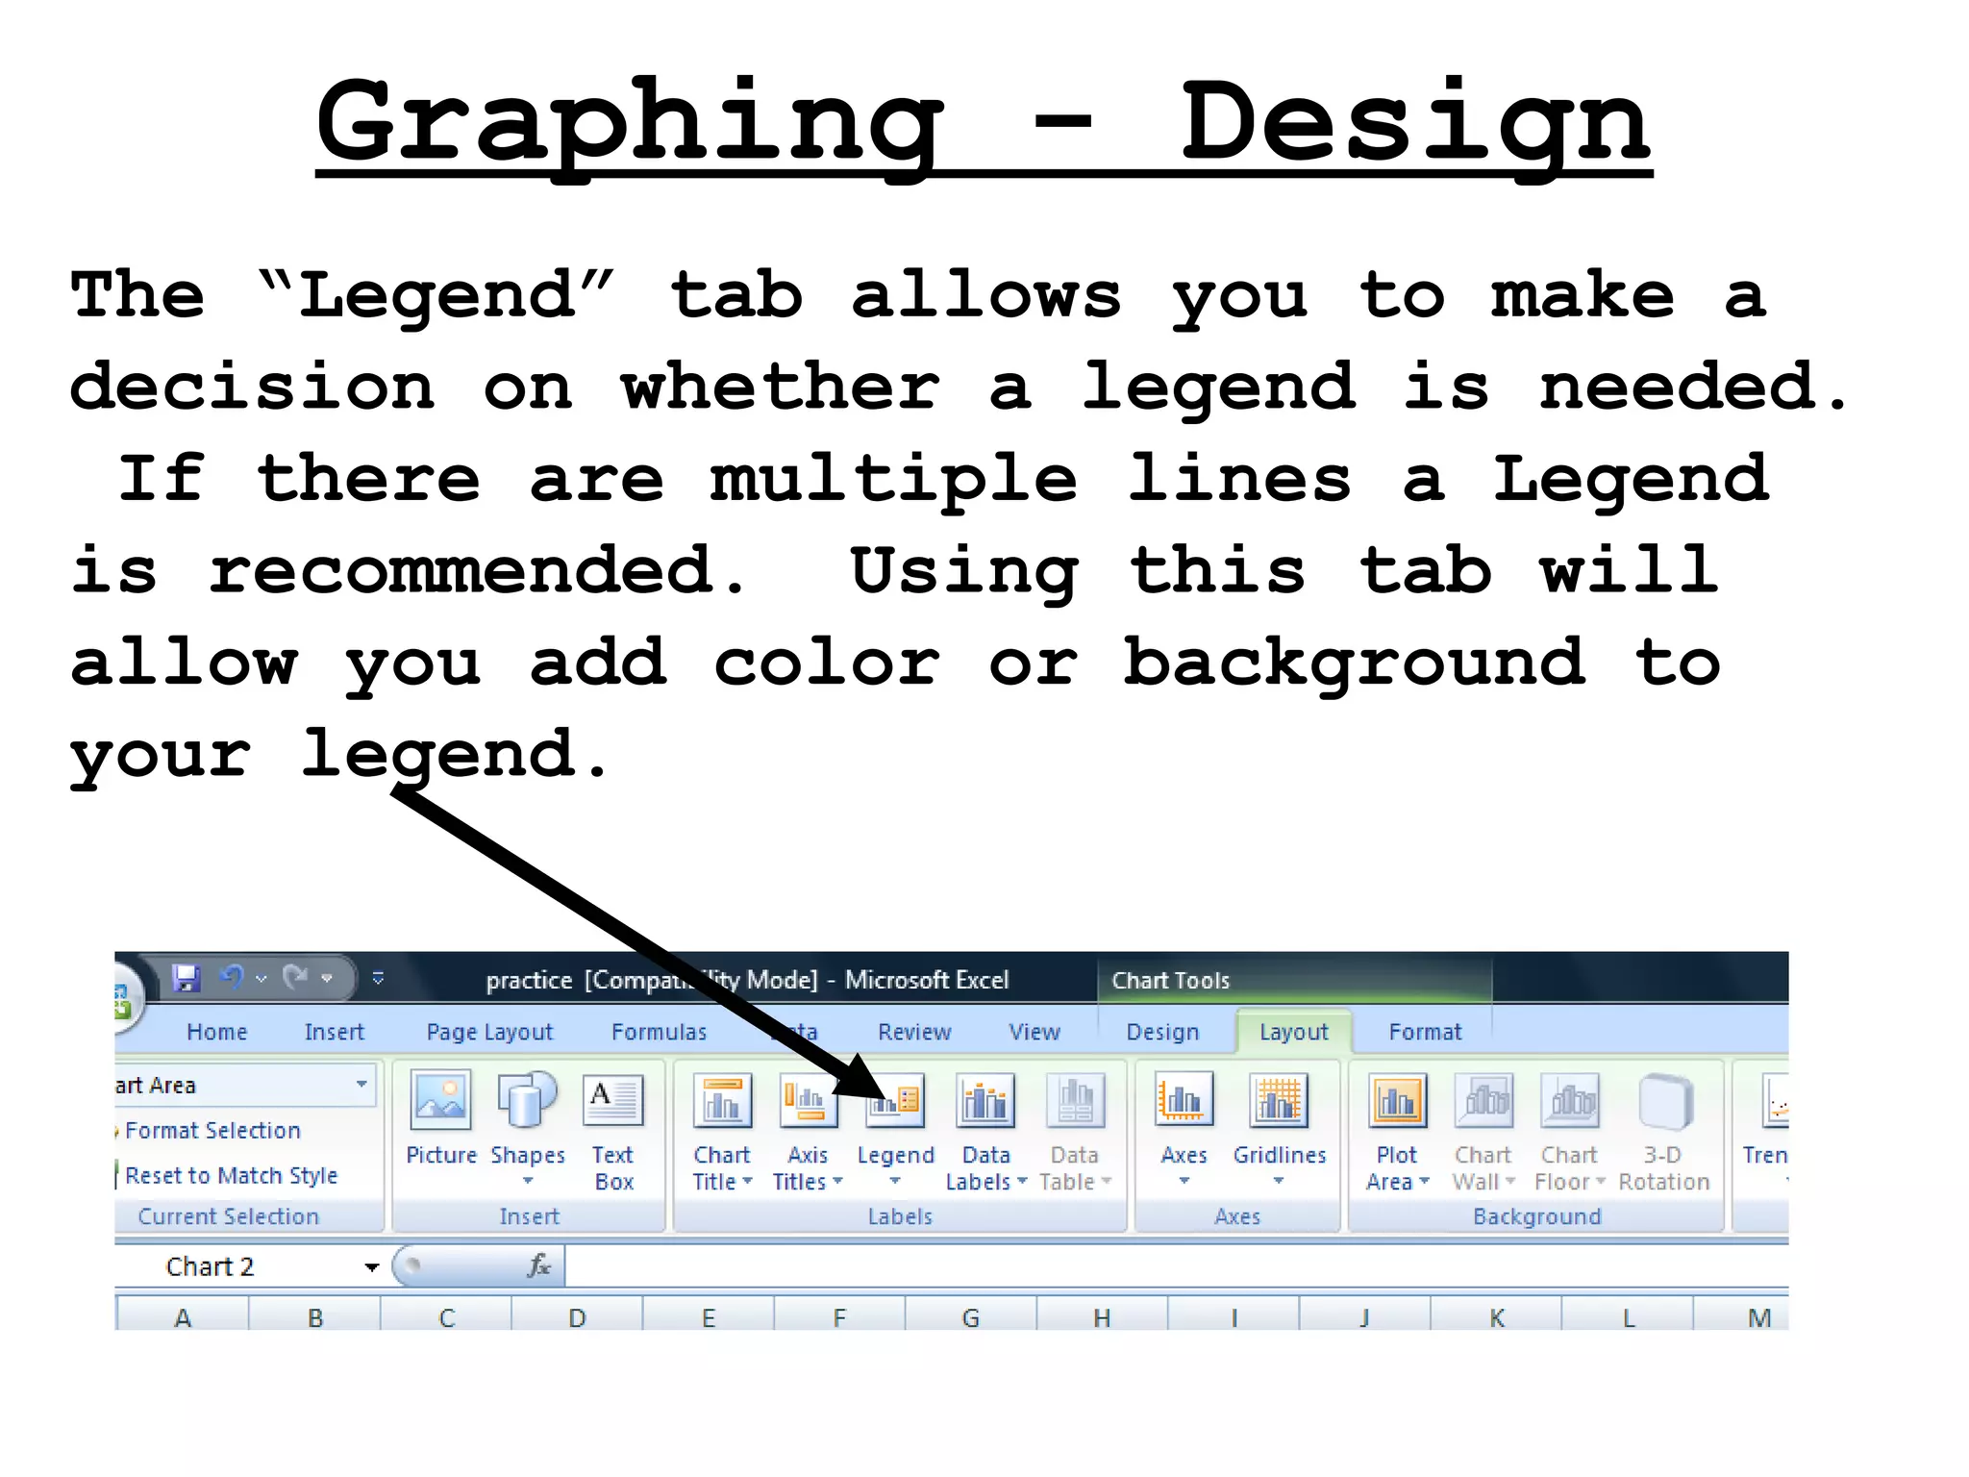
Task: Open the Customize Quick Access Toolbar arrow
Action: [x=378, y=978]
